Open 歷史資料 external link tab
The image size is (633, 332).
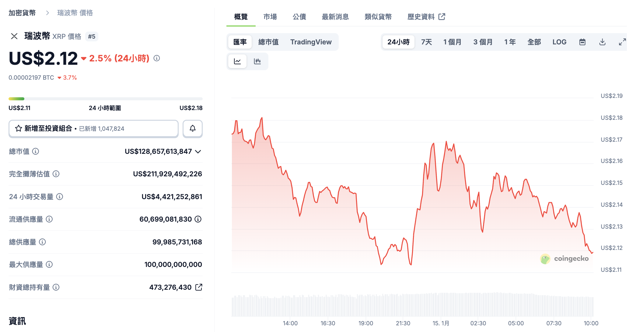click(x=426, y=17)
